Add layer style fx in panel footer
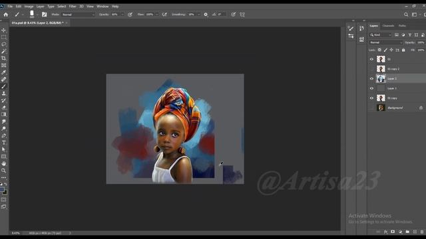426x239 pixels. pos(385,232)
